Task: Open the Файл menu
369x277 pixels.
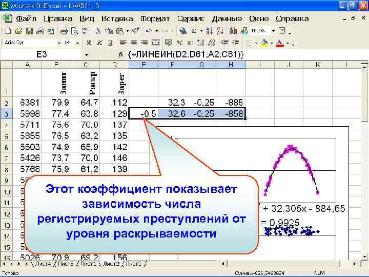Action: pos(26,18)
